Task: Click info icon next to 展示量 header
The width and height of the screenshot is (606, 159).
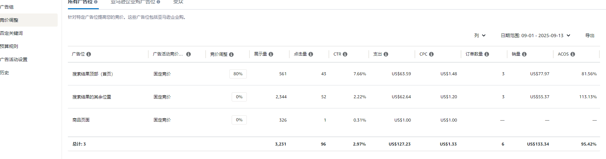Action: [x=271, y=54]
